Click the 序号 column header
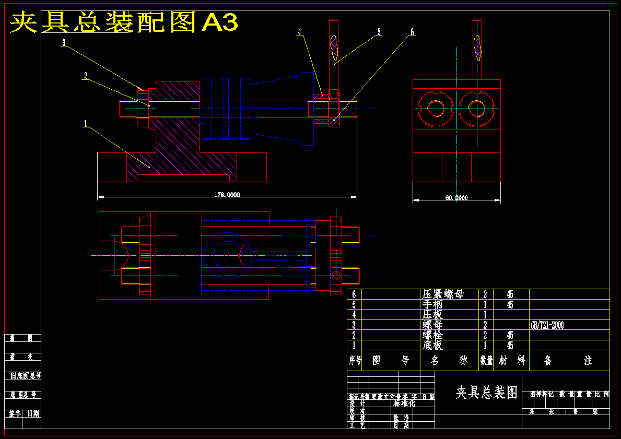The image size is (621, 439). [x=355, y=360]
